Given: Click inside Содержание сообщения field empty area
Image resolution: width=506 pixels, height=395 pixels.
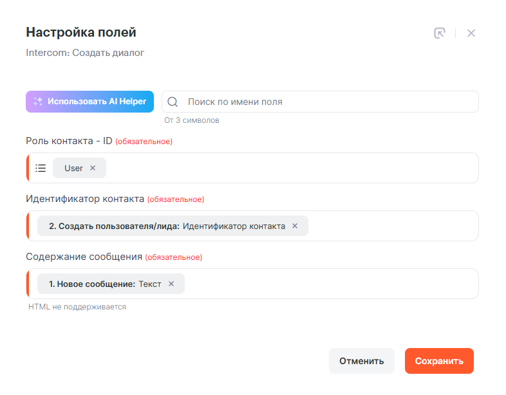Looking at the screenshot, I should [x=328, y=284].
